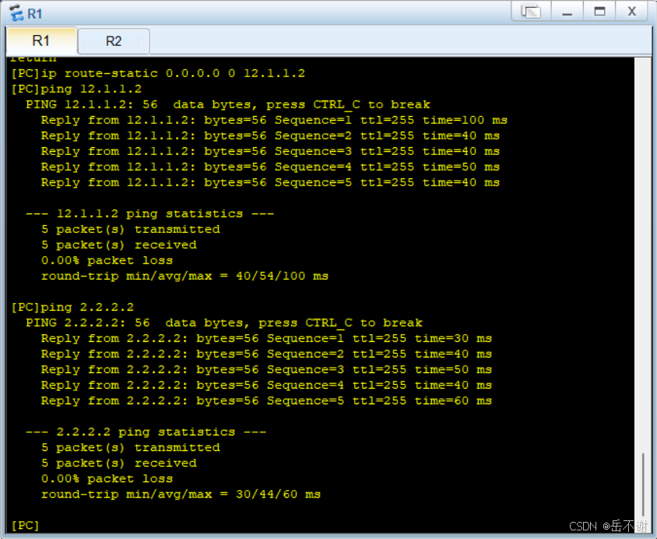The height and width of the screenshot is (539, 657).
Task: Click the detach window icon in title bar
Action: (532, 12)
